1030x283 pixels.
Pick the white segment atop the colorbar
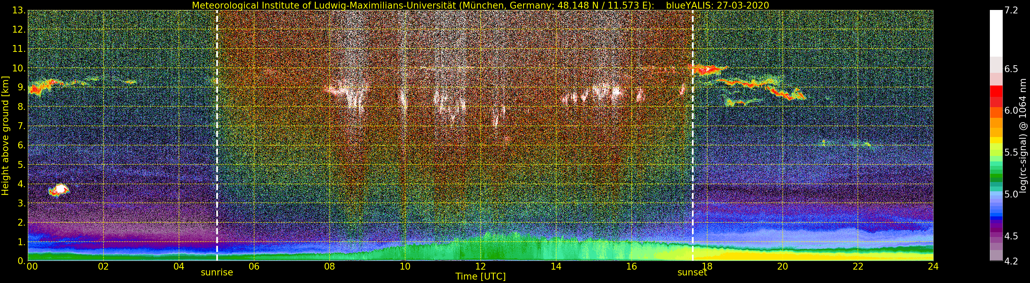click(x=996, y=33)
